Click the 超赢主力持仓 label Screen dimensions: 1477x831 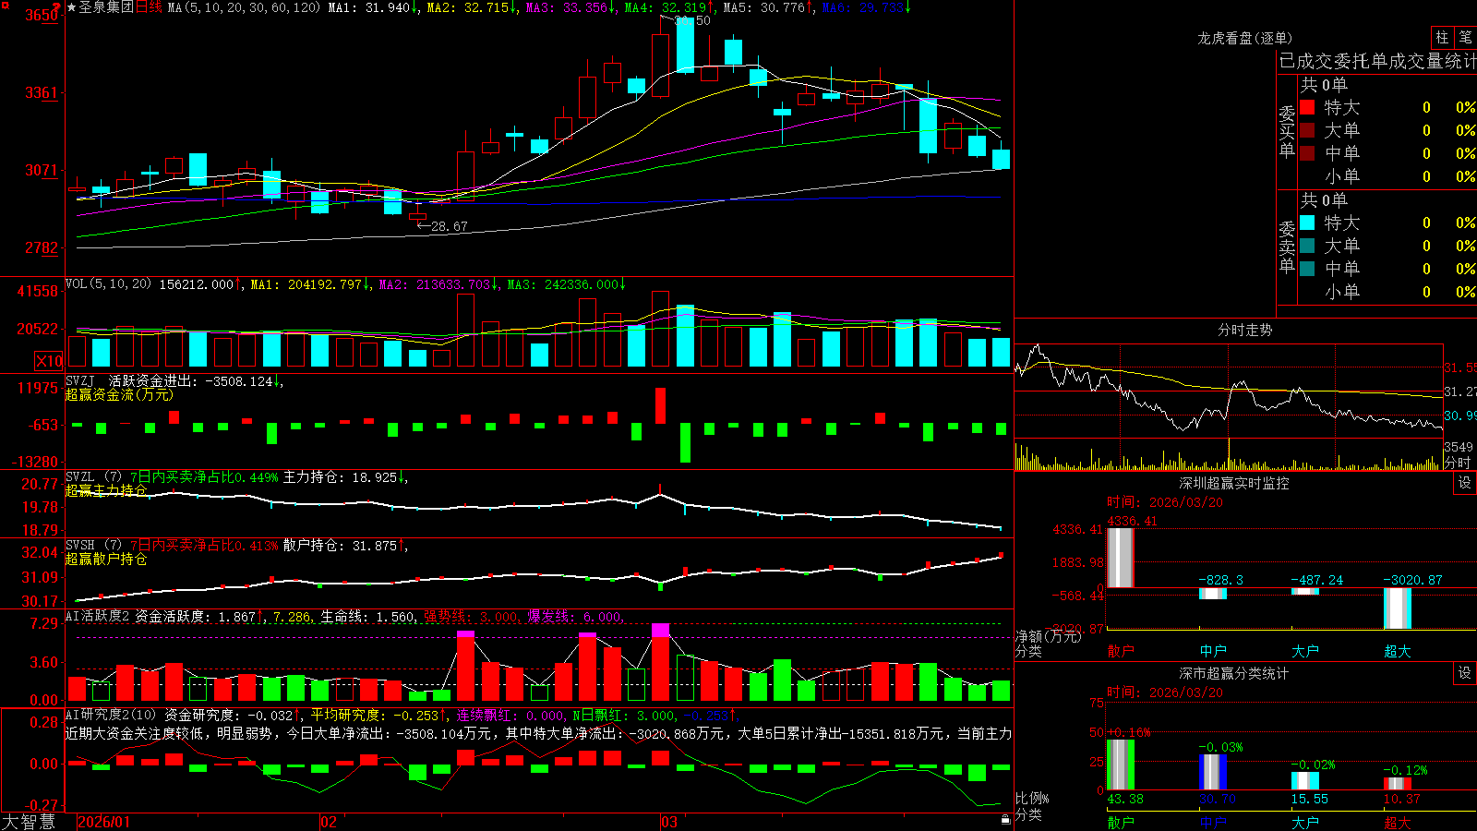pos(106,490)
